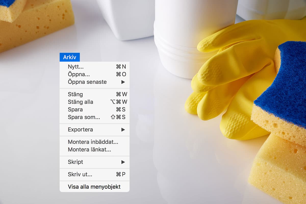
Task: Click Spara to save the file
Action: 95,110
